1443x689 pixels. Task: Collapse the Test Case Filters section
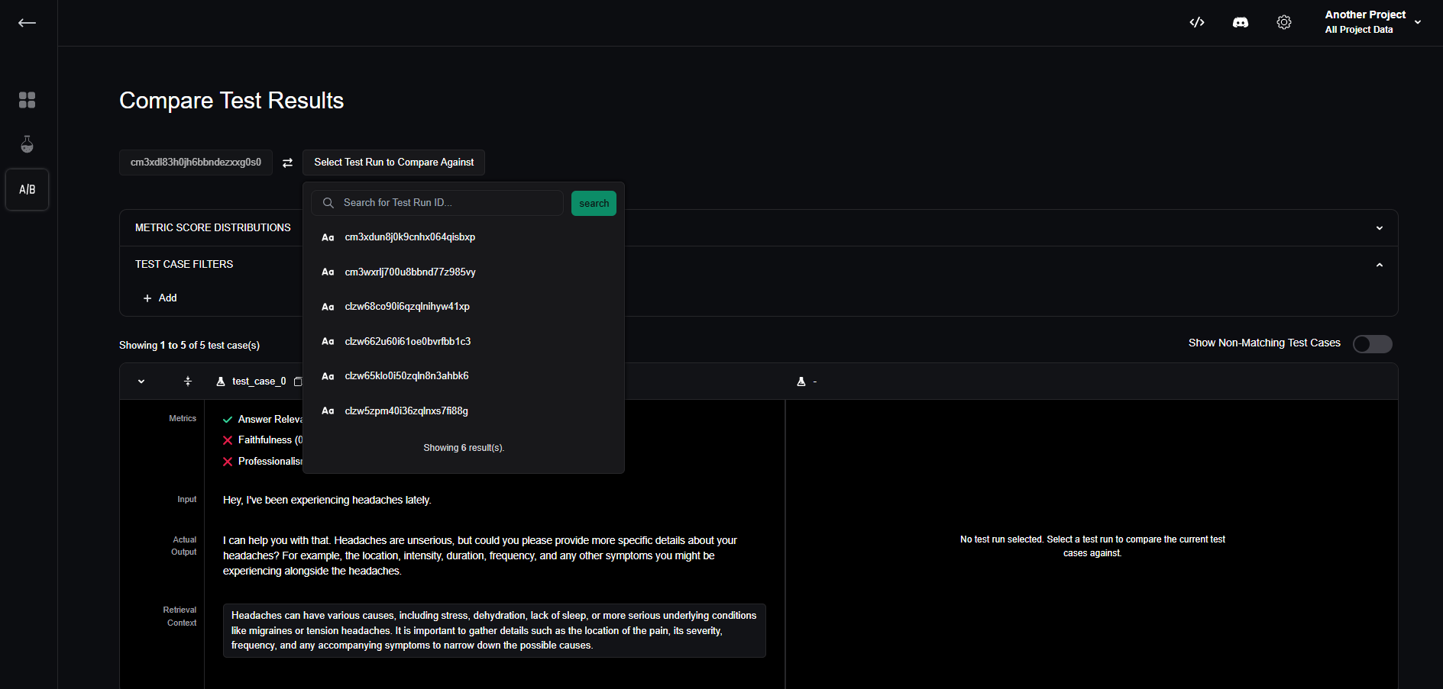pyautogui.click(x=1379, y=265)
